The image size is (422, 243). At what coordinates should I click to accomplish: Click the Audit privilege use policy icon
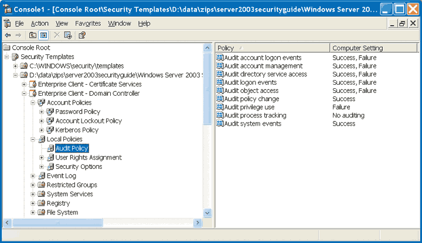point(220,107)
